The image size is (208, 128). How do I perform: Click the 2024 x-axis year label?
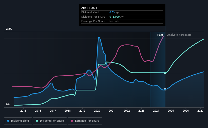click(x=156, y=111)
